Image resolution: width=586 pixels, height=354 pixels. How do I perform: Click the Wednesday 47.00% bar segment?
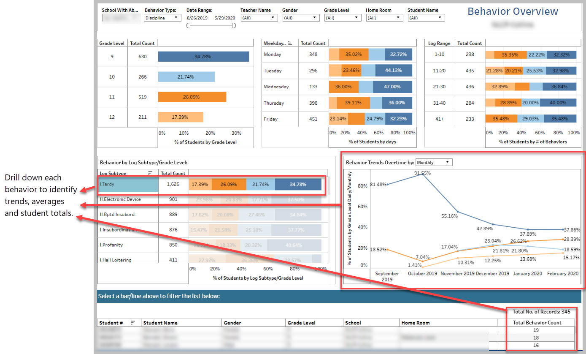coord(393,87)
